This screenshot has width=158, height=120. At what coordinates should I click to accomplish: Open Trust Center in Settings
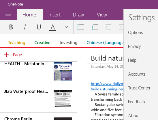[139, 88]
